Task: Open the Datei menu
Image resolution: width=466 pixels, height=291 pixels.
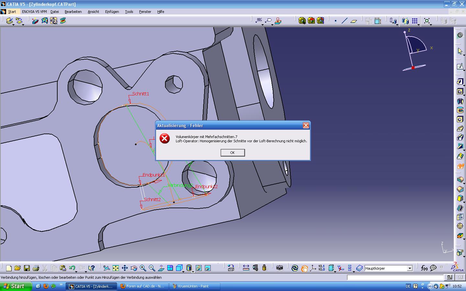Action: point(55,12)
